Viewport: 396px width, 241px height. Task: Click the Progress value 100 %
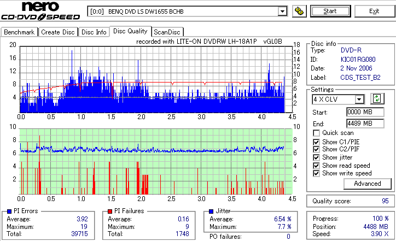(381, 219)
